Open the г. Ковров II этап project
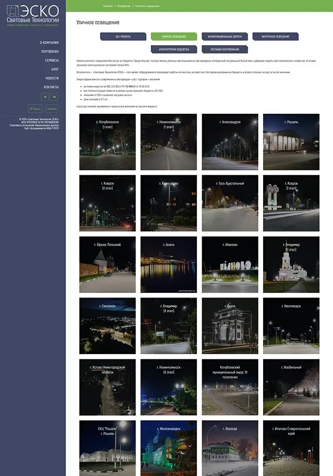The image size is (333, 476). coord(108,203)
